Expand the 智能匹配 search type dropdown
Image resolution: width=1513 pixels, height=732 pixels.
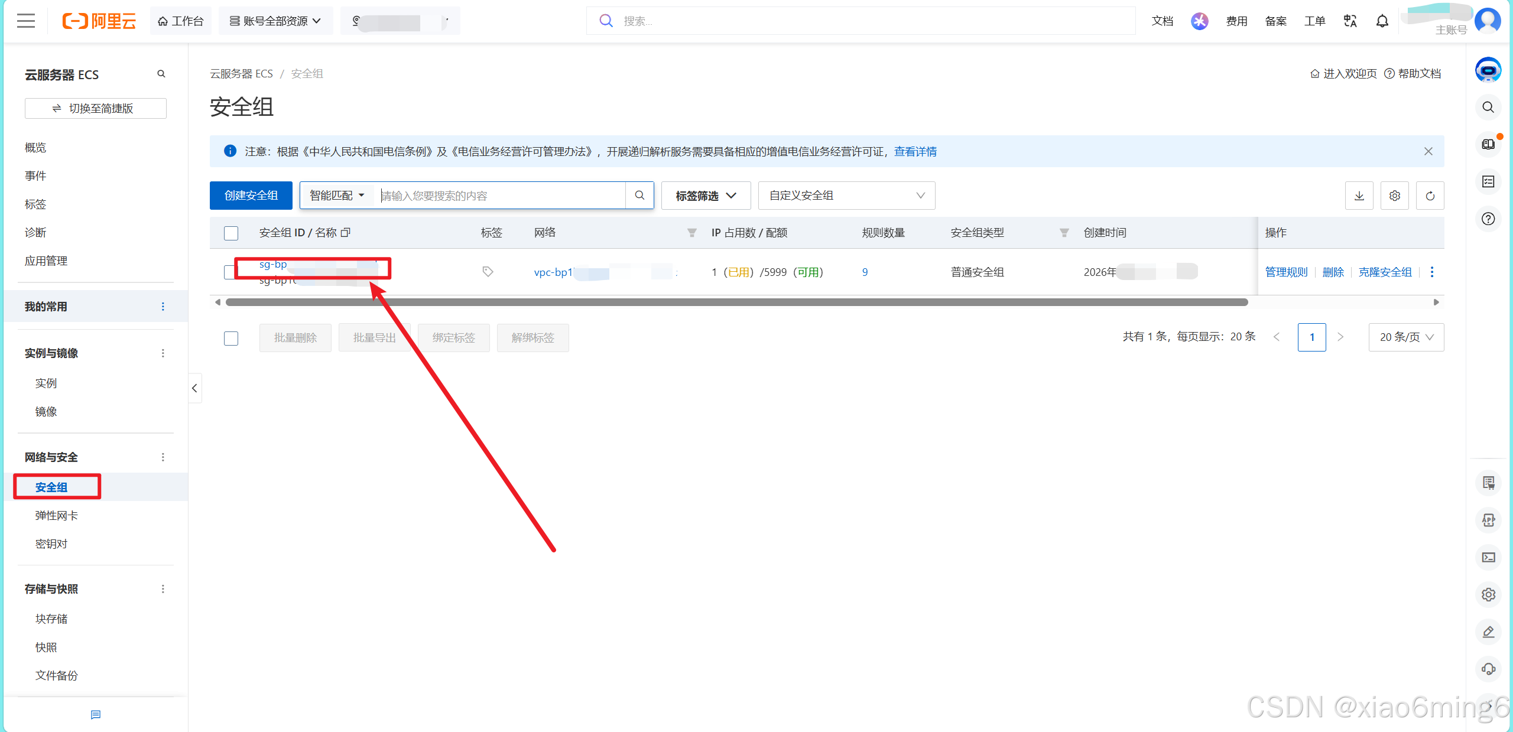point(337,196)
